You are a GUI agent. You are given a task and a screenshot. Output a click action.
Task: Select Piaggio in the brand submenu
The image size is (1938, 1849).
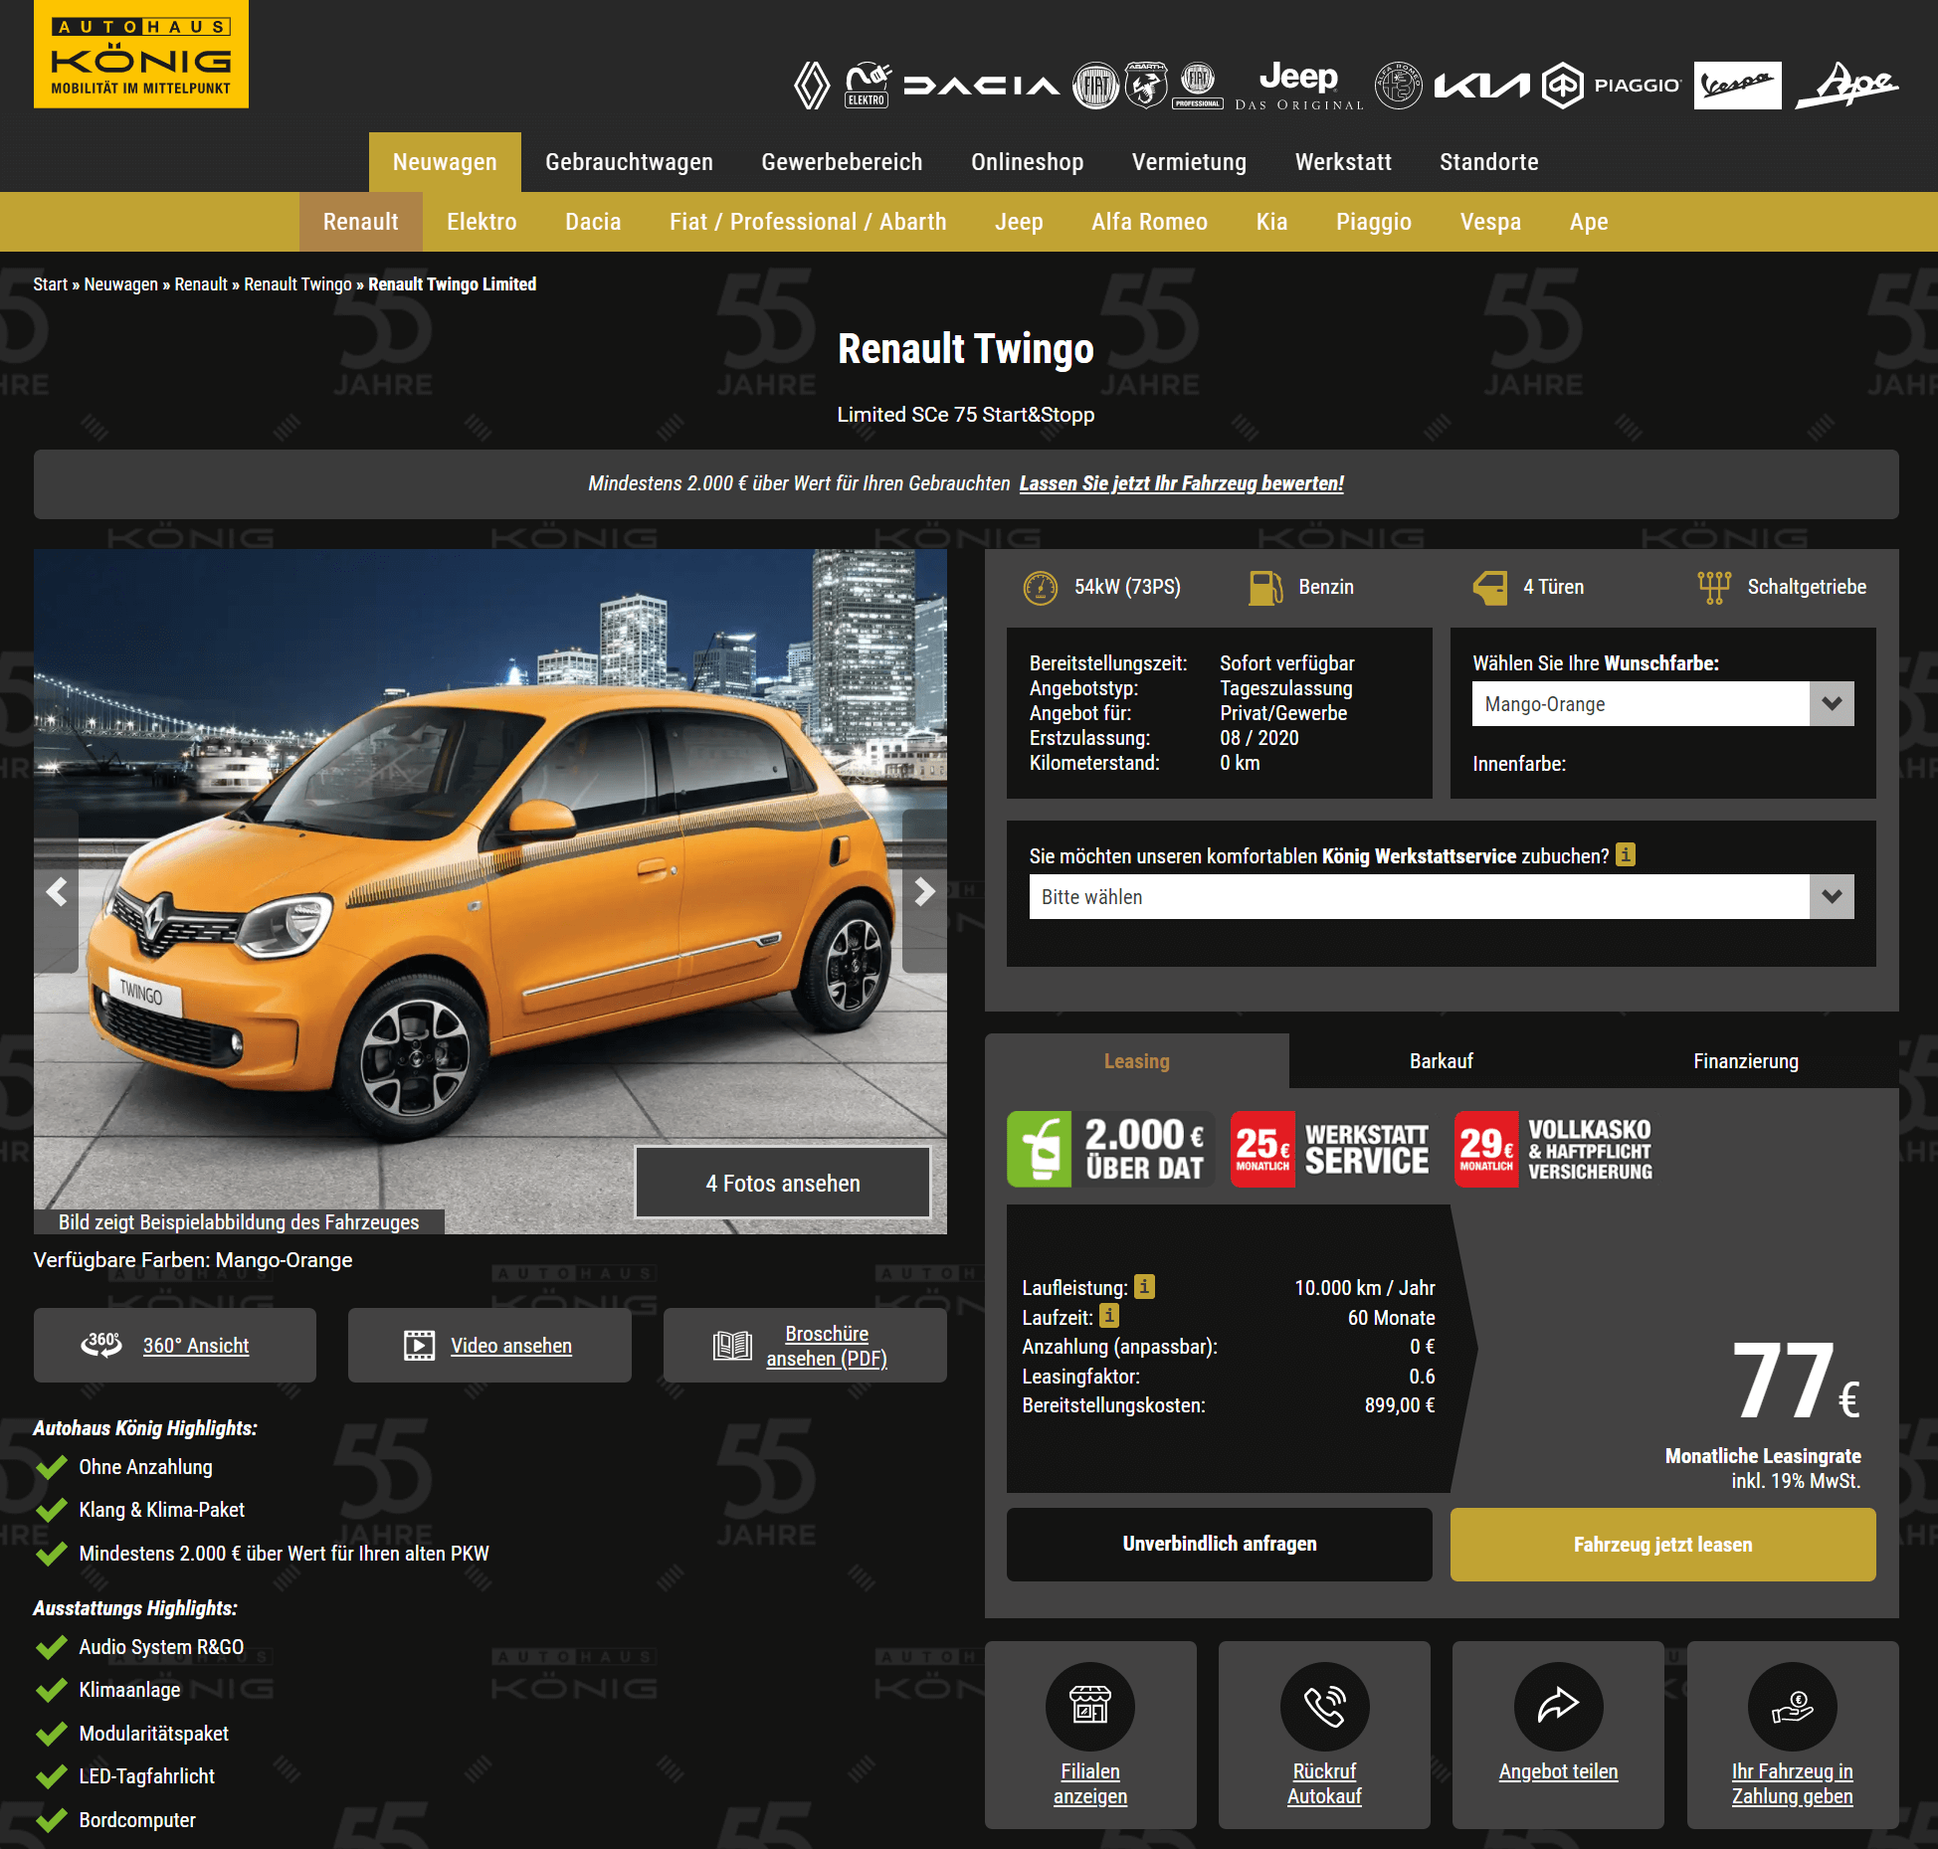(x=1373, y=222)
